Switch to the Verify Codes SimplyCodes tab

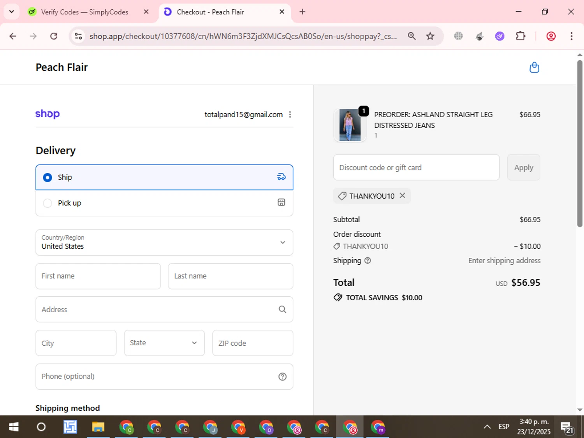pos(84,12)
